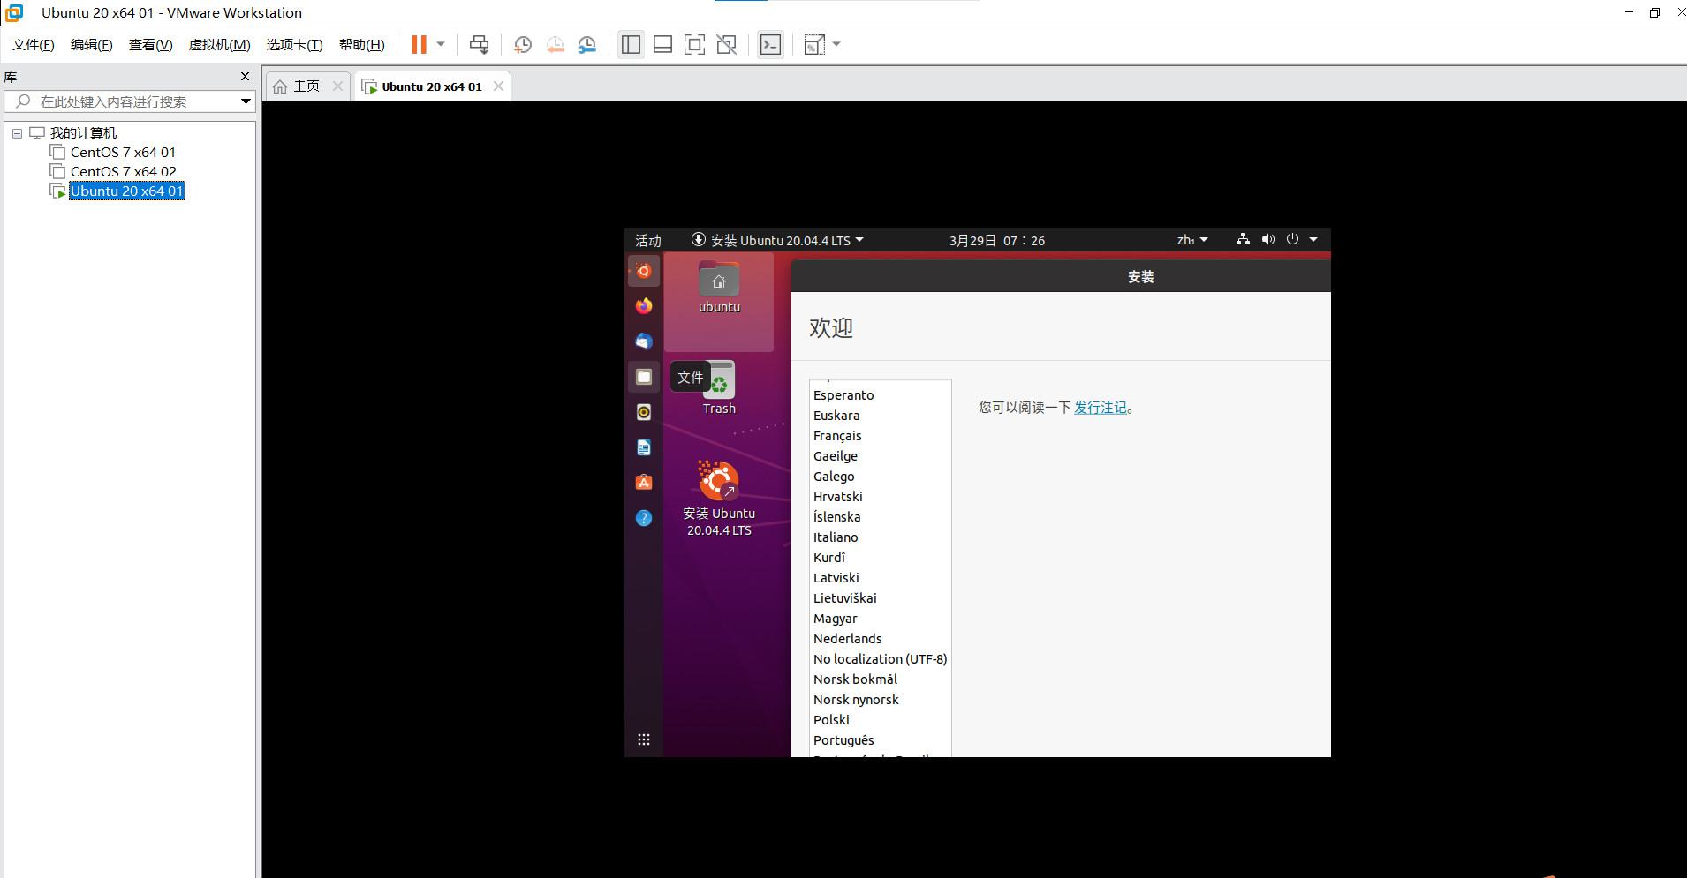Click the Ubuntu installer icon in the dock

[x=644, y=271]
